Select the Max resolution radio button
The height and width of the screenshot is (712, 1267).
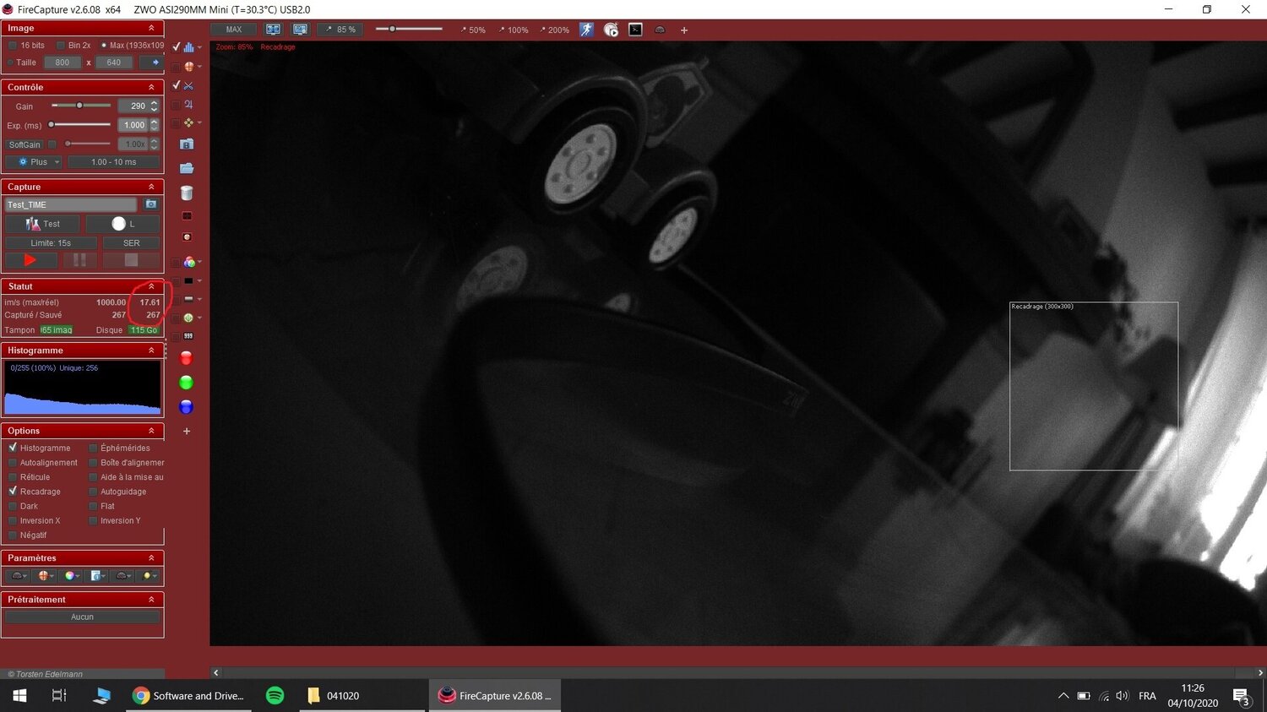103,46
